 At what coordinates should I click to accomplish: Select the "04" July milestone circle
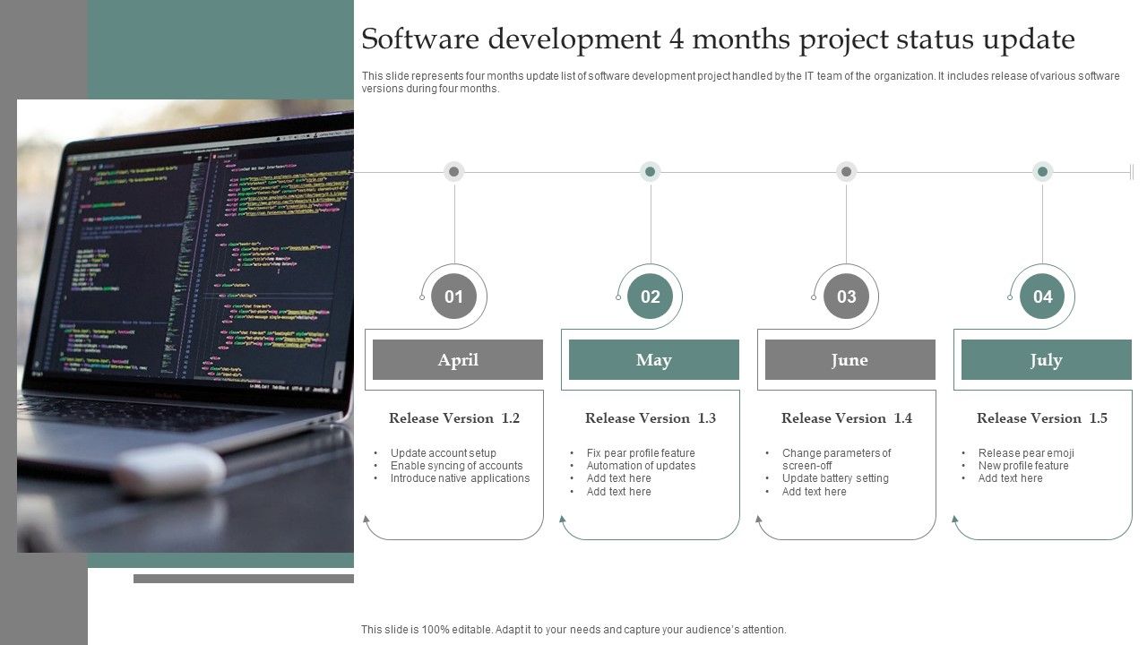click(x=1042, y=296)
